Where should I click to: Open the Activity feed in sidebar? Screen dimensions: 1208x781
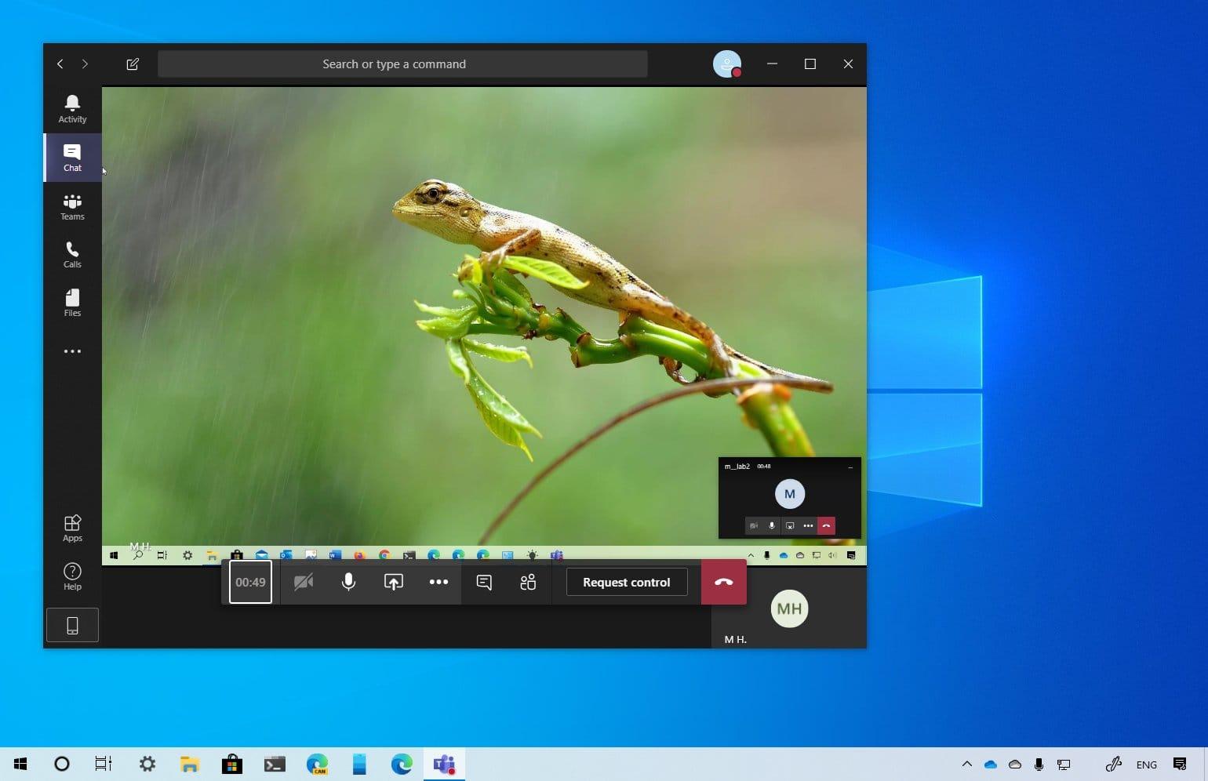(x=72, y=109)
